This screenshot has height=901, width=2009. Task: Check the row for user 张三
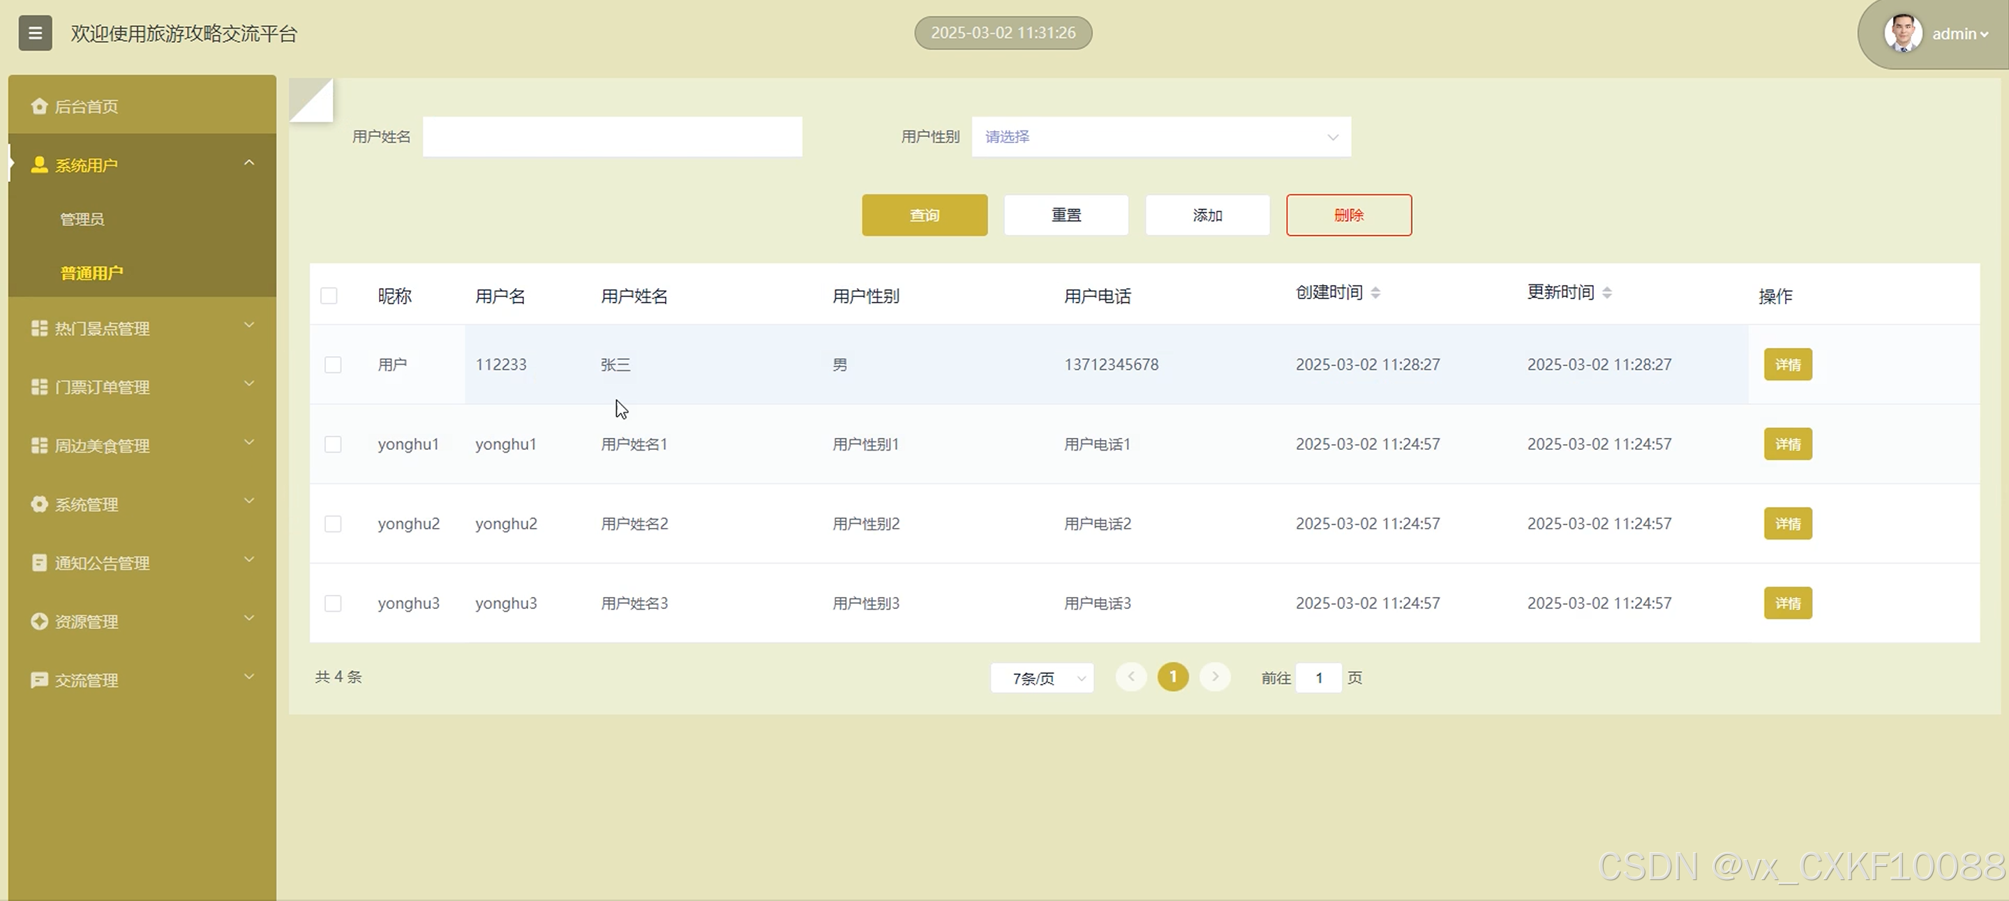[x=333, y=365]
